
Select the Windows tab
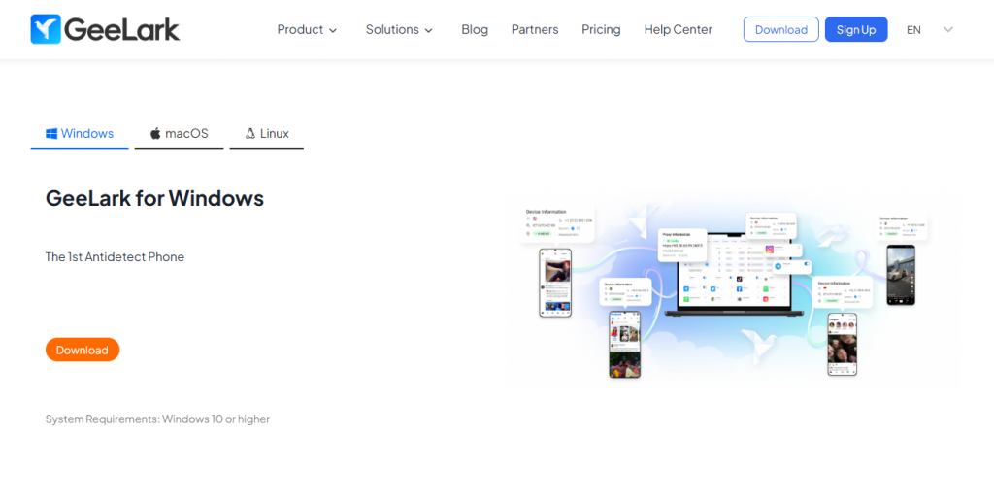tap(80, 134)
